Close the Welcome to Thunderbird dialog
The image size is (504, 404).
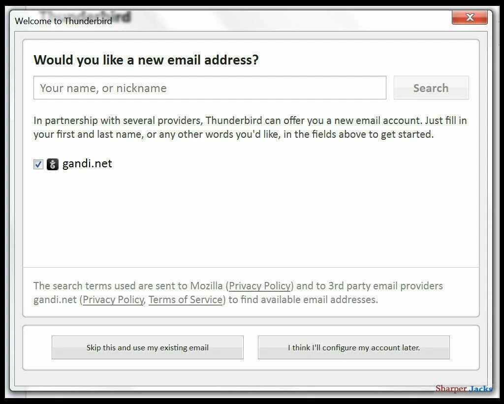(470, 17)
